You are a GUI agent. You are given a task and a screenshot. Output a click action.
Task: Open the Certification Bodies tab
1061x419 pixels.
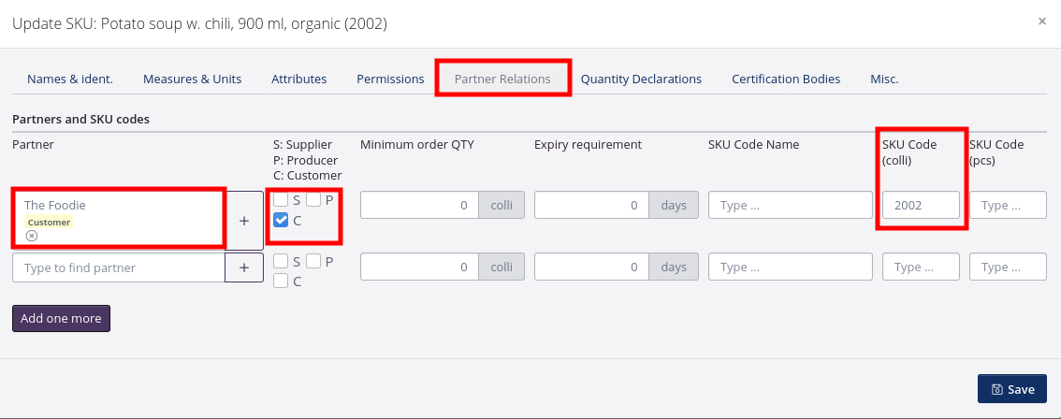click(786, 79)
